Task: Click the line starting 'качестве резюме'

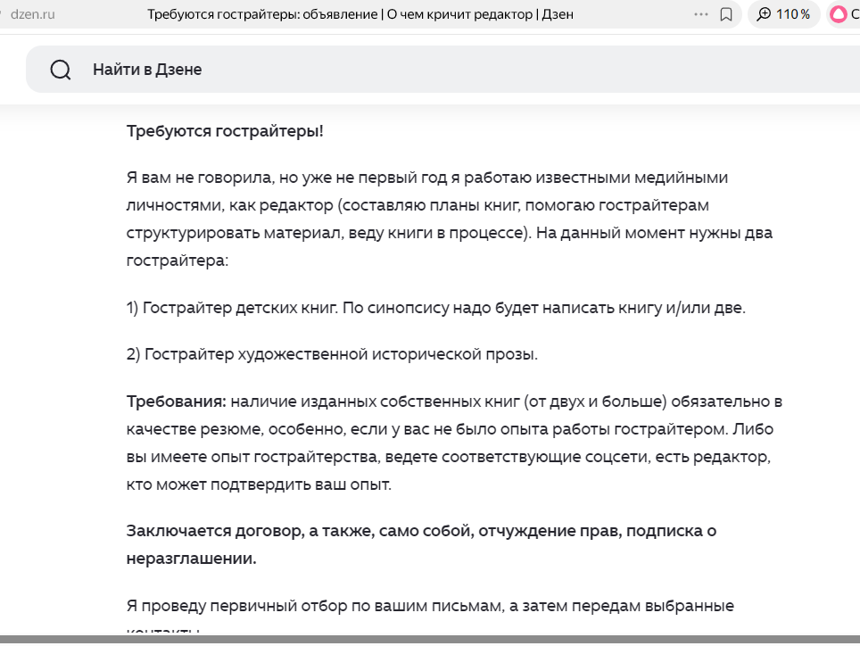Action: tap(450, 429)
